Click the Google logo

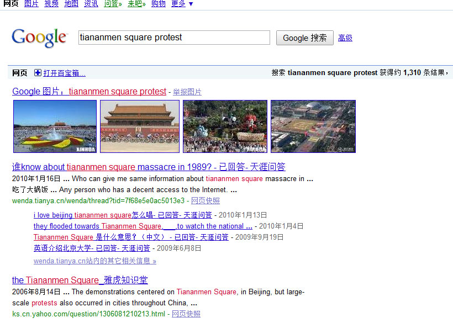tap(40, 38)
